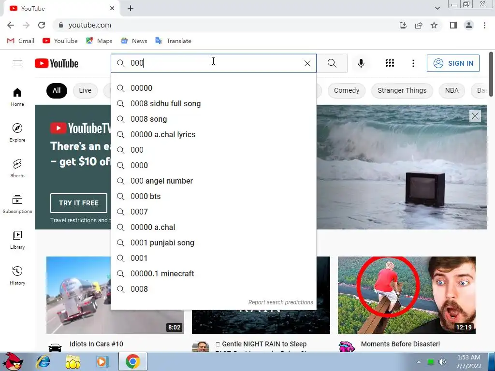Click TRY IT FREE button

coord(79,203)
